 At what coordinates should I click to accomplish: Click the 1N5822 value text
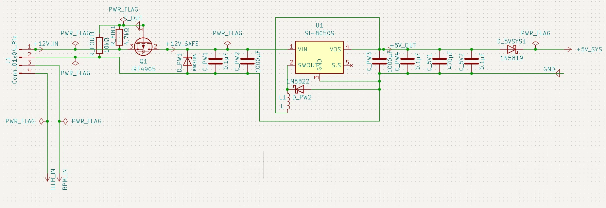298,81
